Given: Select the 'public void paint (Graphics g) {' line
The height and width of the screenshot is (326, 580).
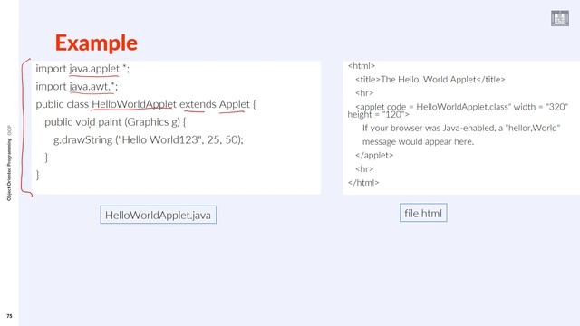Looking at the screenshot, I should [x=115, y=122].
